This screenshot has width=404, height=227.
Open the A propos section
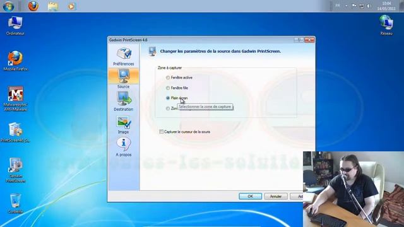(x=124, y=147)
